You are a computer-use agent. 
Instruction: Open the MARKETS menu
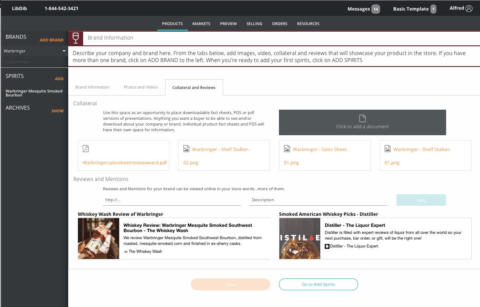pyautogui.click(x=201, y=24)
